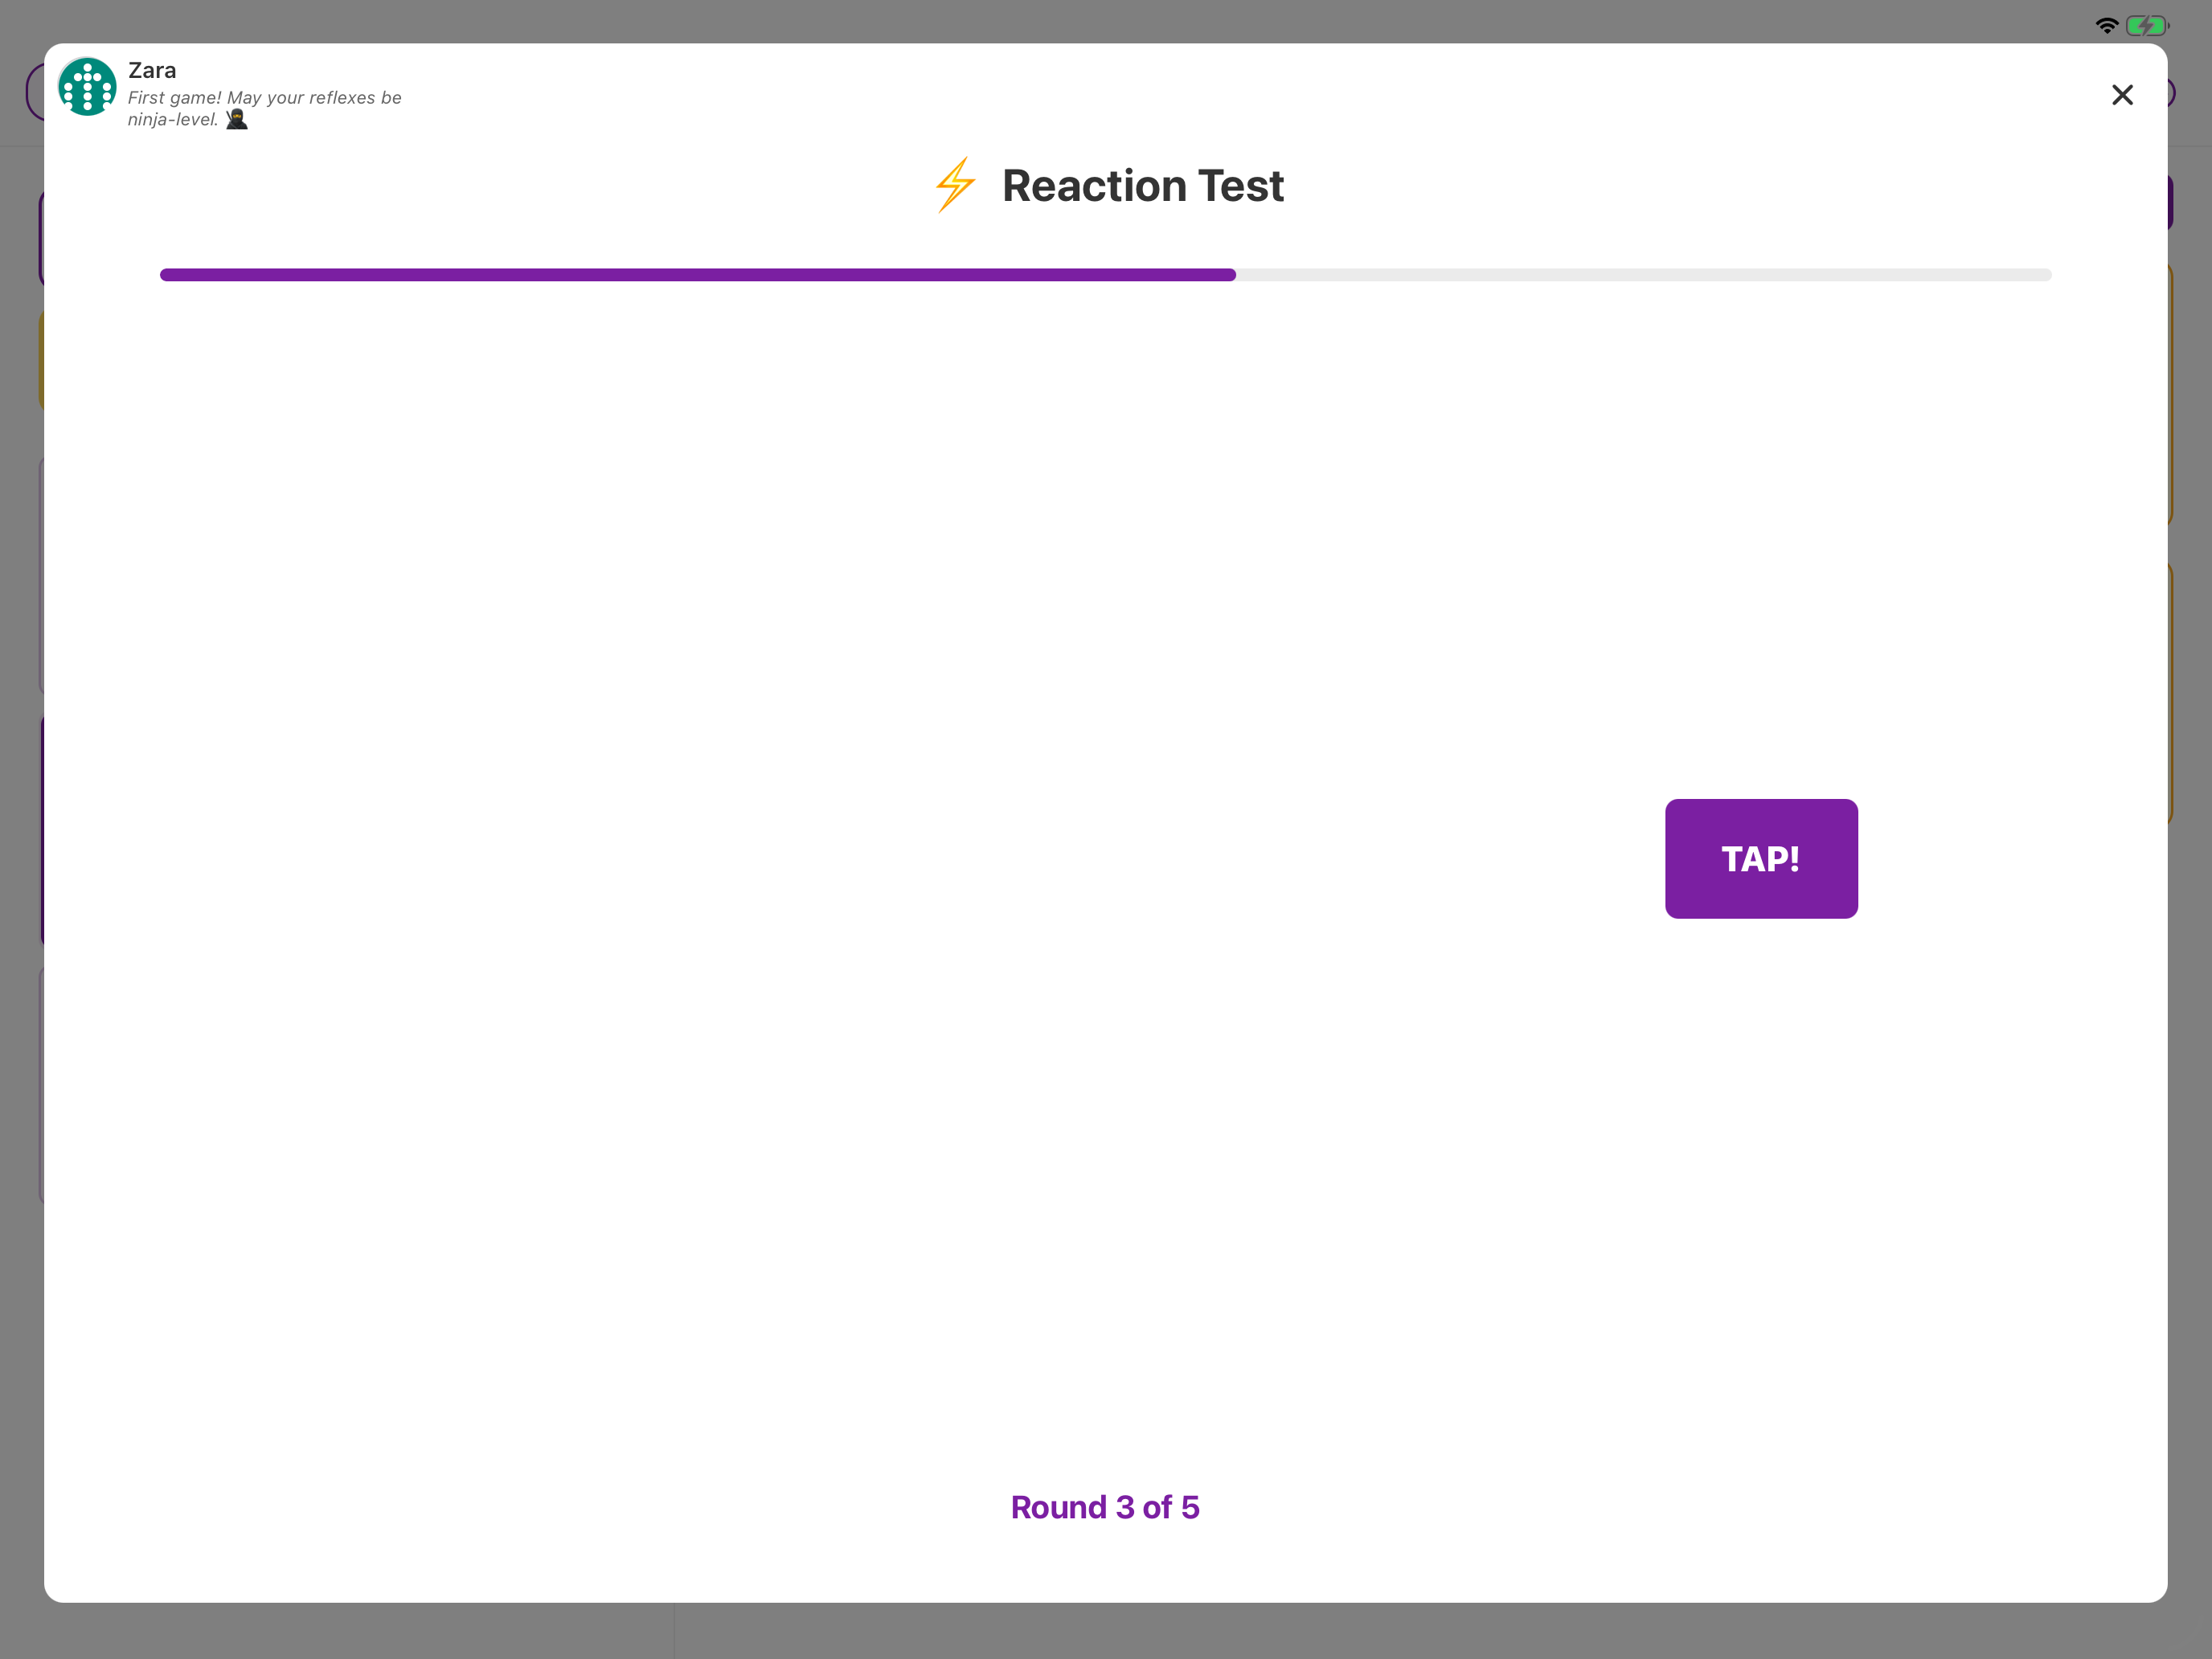Screen dimensions: 2212x1659
Task: Click the lightning bolt icon
Action: pos(955,185)
